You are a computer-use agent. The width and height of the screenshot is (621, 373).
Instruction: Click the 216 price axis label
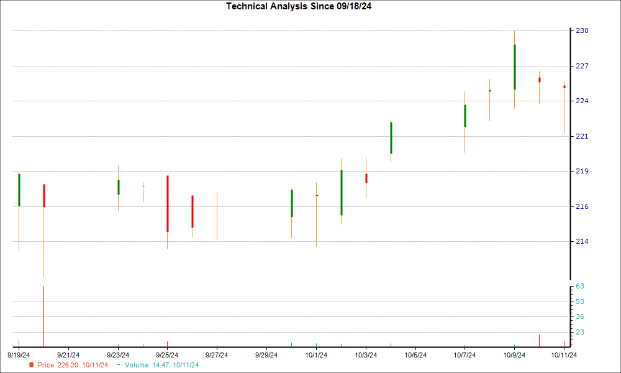(x=582, y=206)
